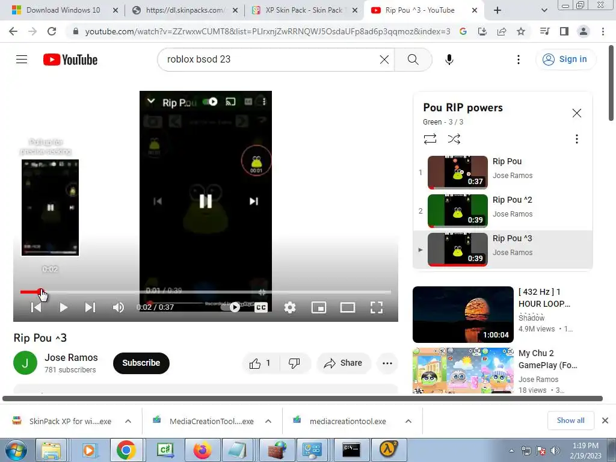Play the paused video

[63, 307]
